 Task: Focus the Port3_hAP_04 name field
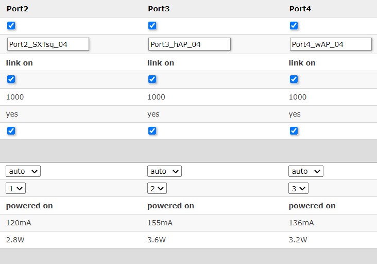[x=189, y=44]
